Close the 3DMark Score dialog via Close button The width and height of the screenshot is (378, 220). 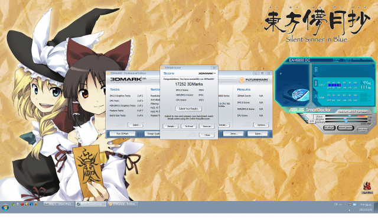point(207,135)
